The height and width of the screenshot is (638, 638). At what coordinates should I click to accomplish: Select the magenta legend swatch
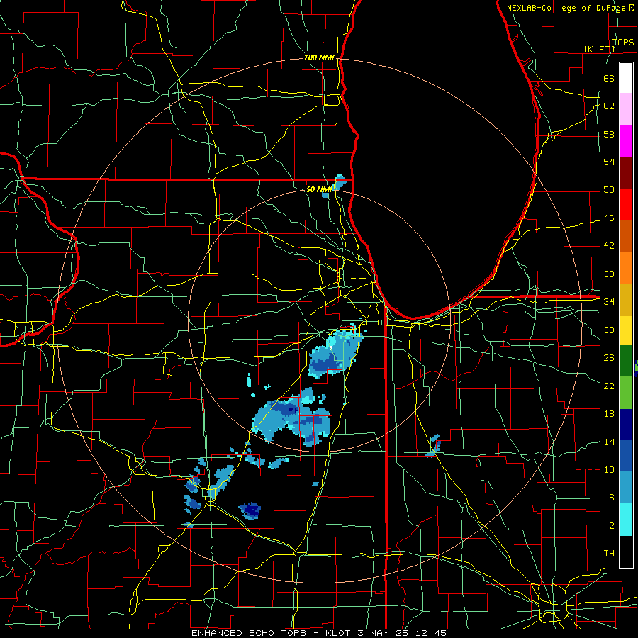click(626, 141)
